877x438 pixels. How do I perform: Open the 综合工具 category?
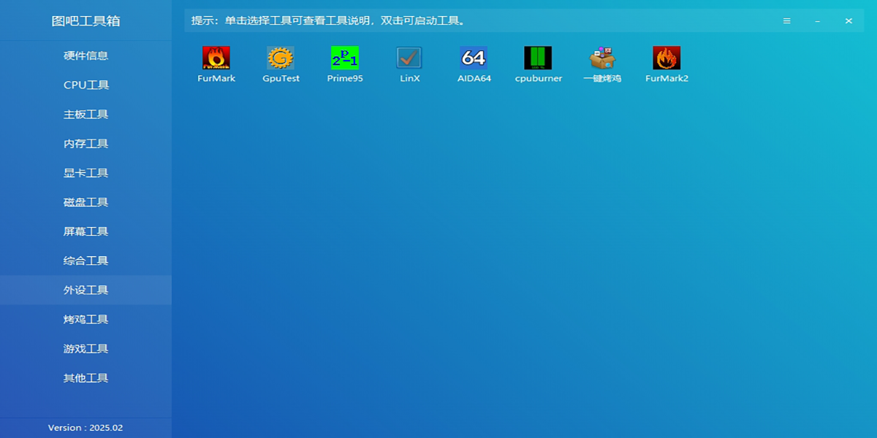tap(86, 260)
